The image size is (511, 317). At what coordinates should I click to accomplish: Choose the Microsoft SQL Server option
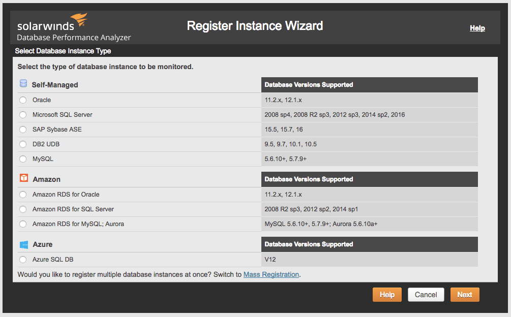pos(23,115)
